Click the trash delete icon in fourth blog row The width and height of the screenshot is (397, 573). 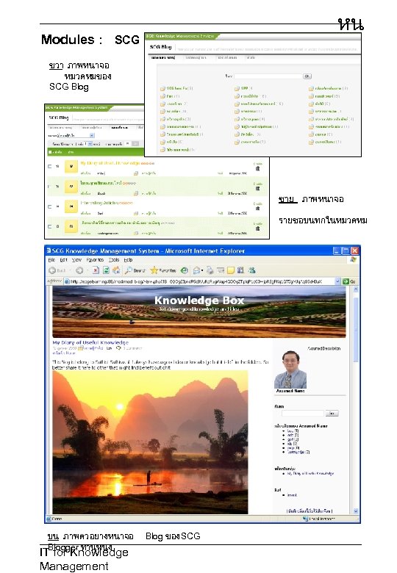258,228
